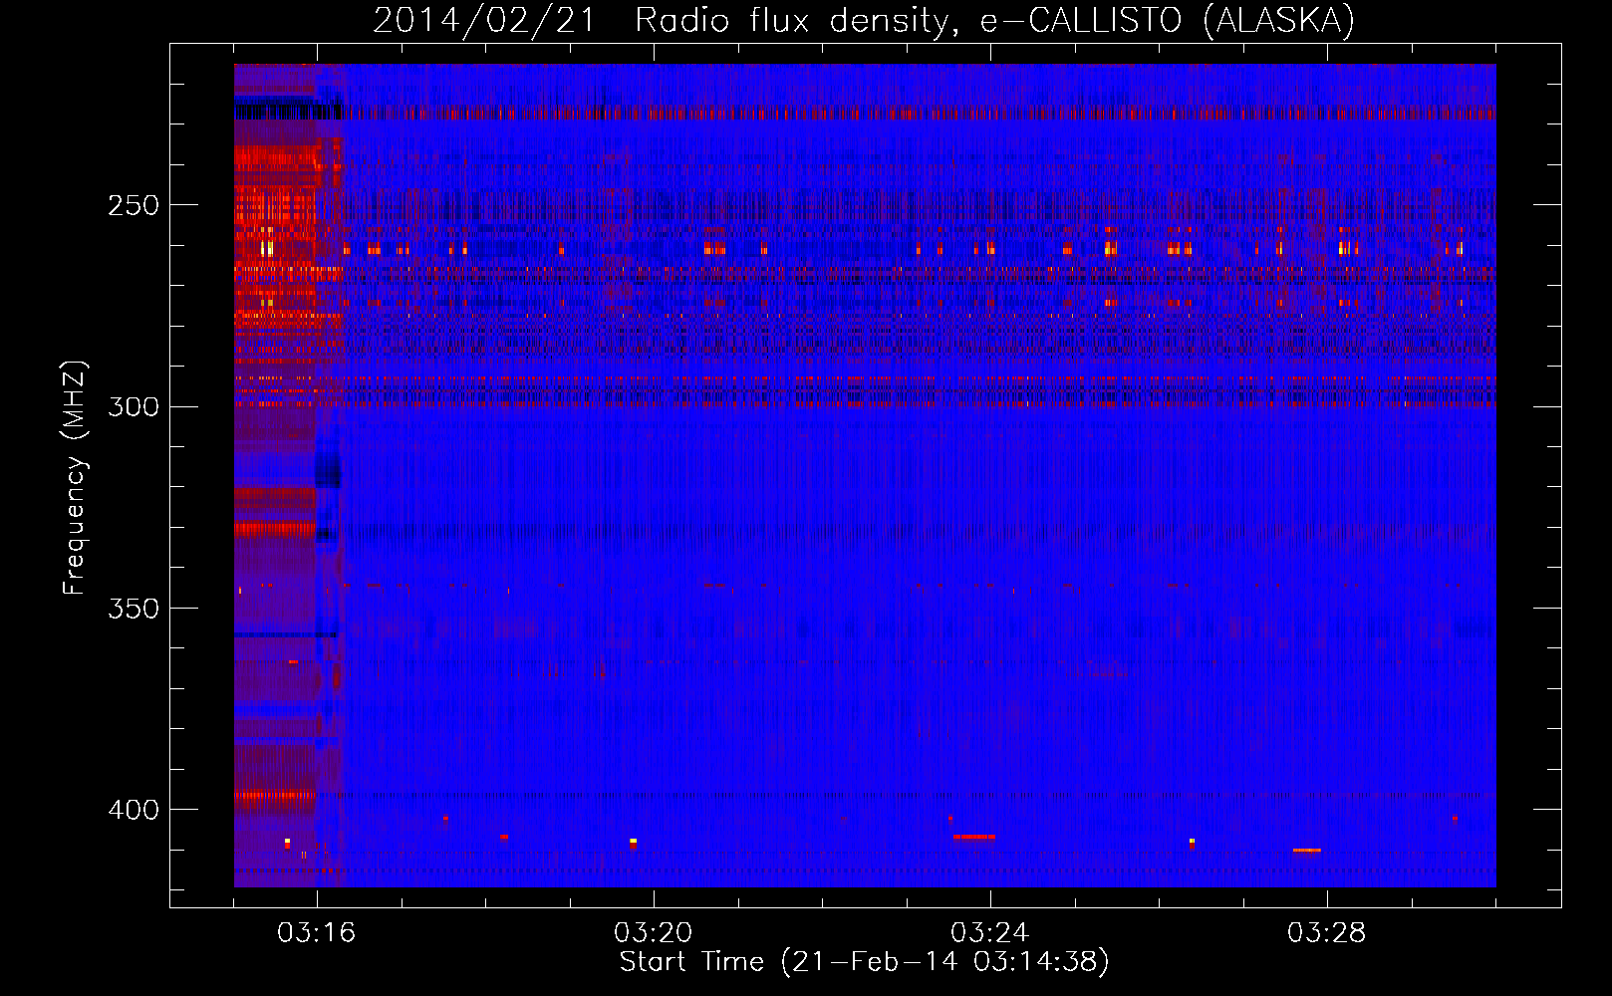
Task: Click the 350 frequency tick label
Action: point(134,609)
